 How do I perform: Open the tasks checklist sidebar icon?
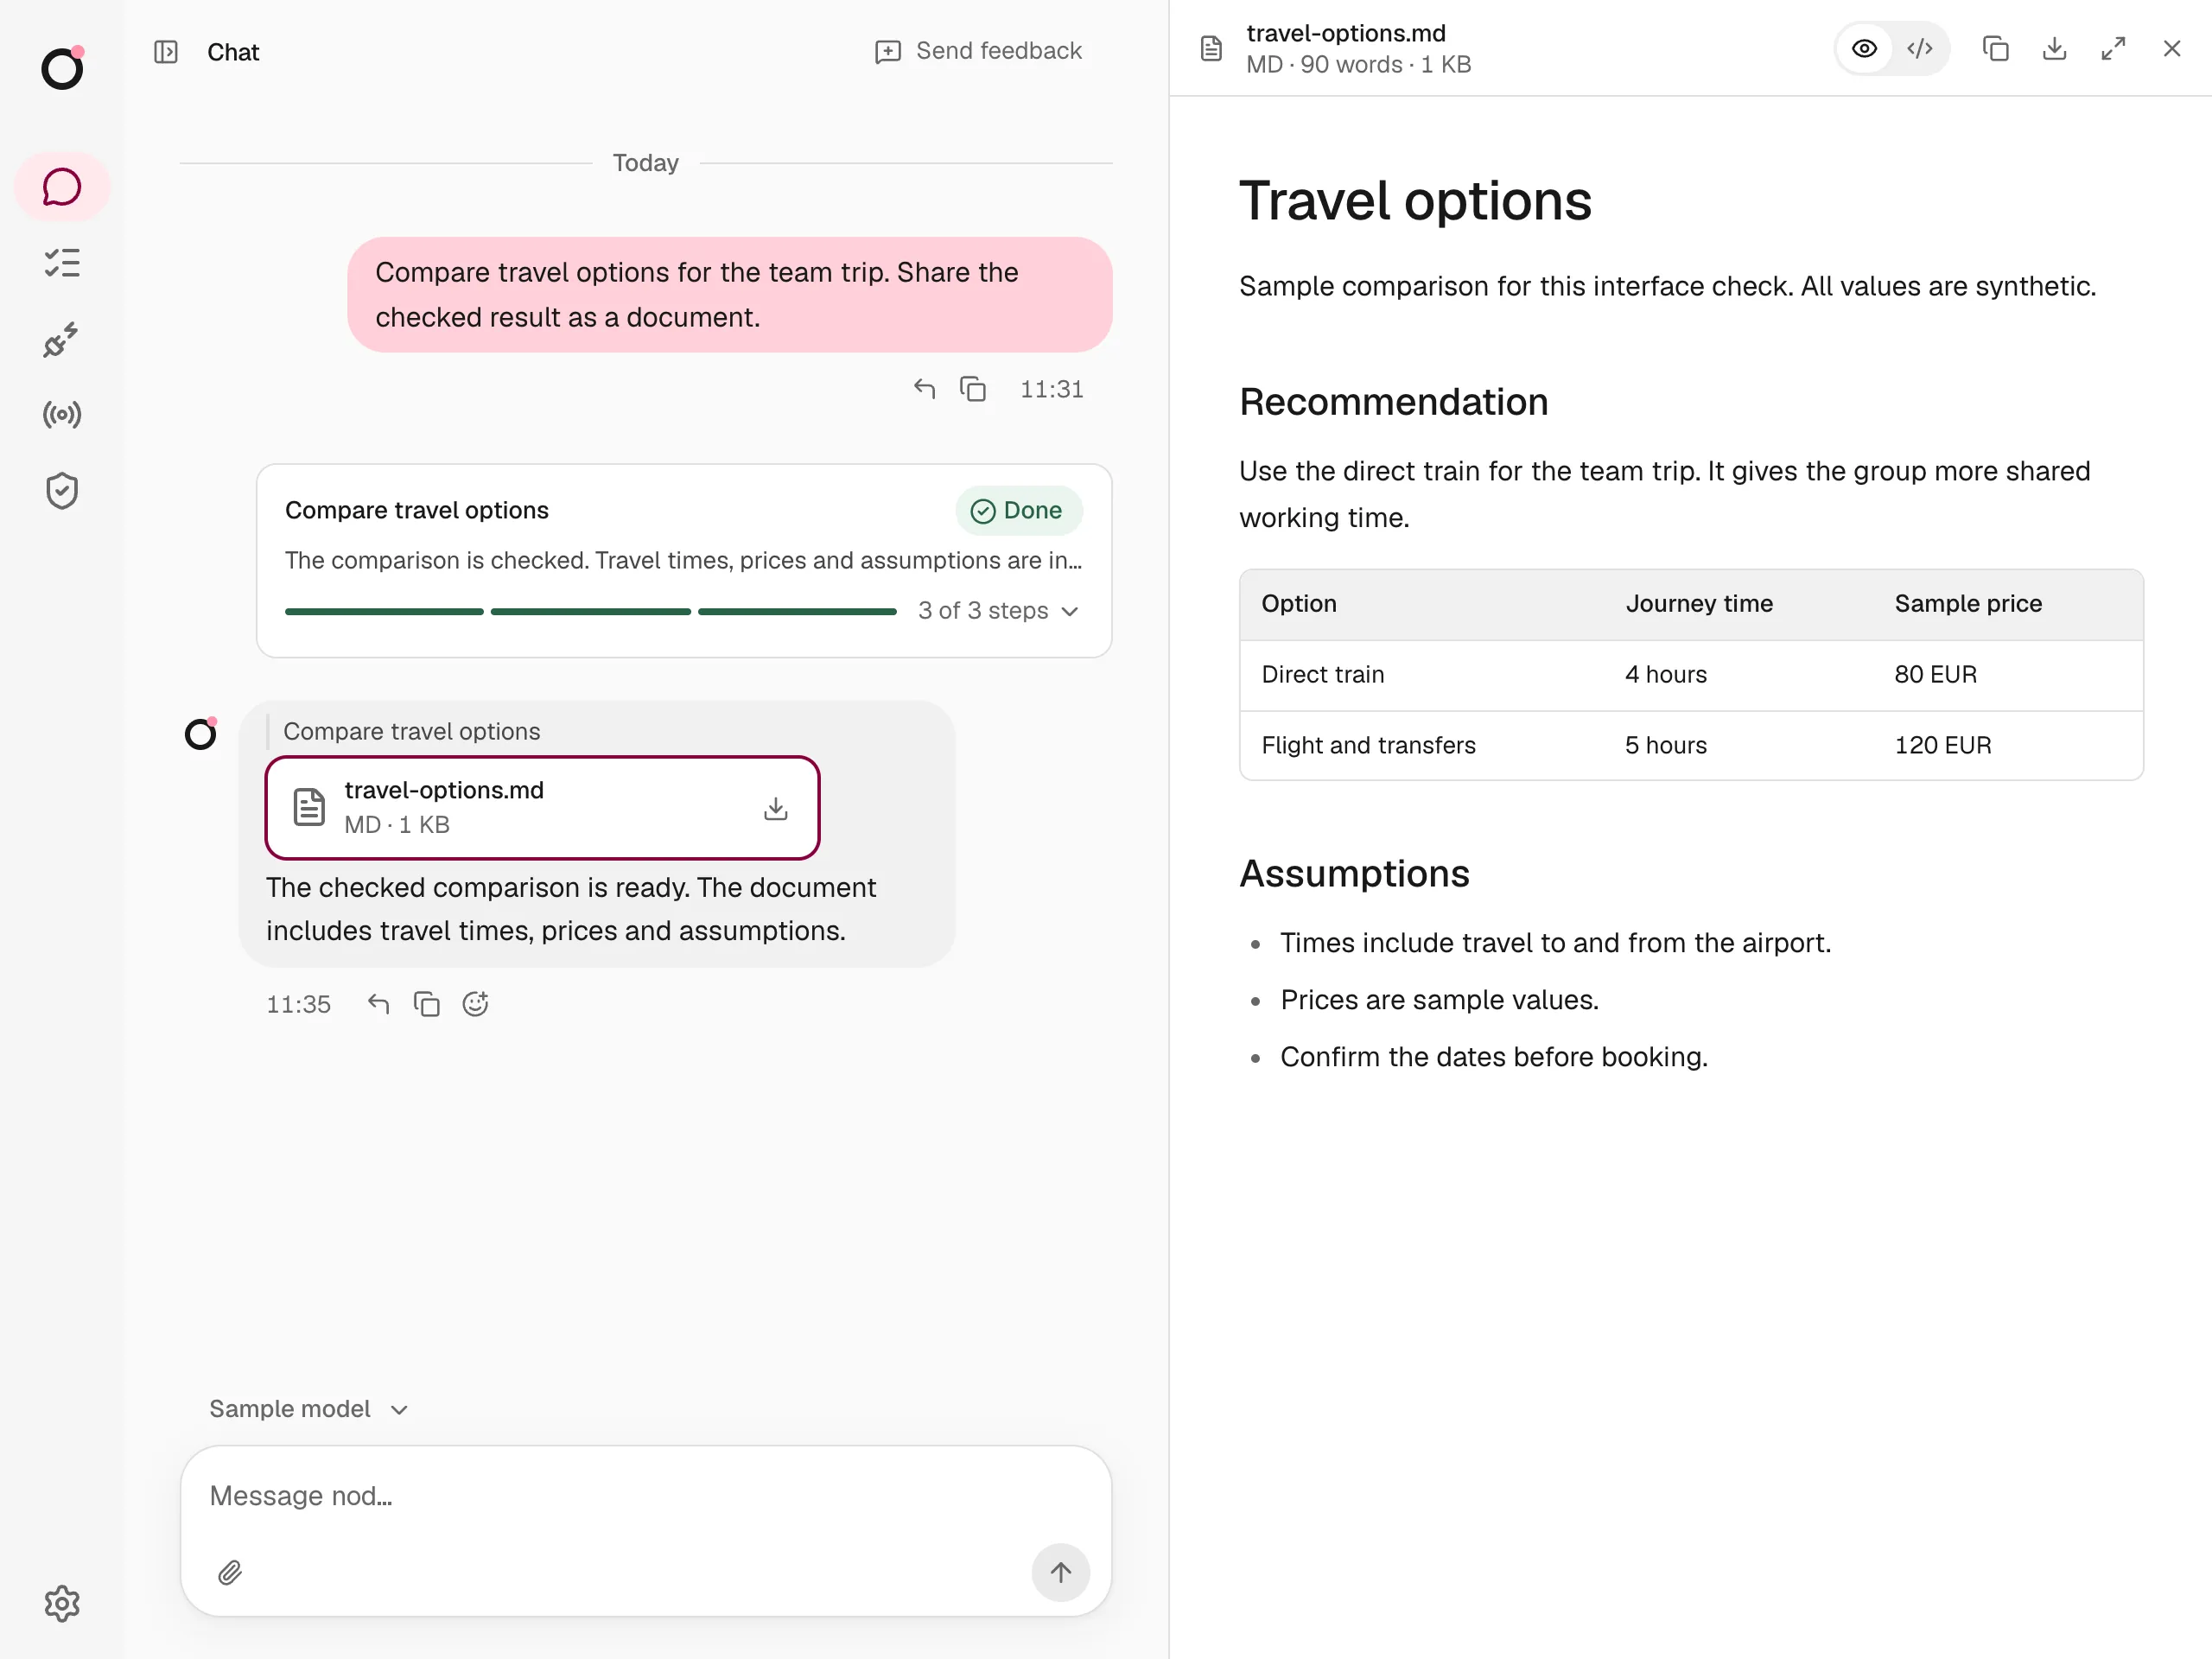(62, 263)
